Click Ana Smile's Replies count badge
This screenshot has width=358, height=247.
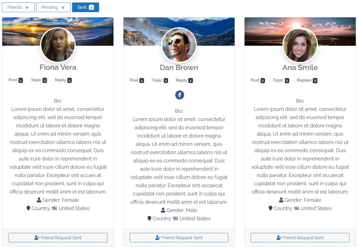[x=315, y=80]
